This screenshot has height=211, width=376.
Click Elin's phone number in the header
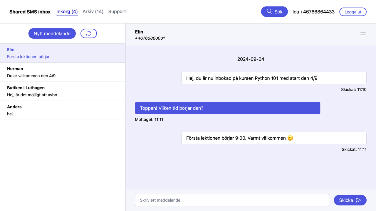[x=150, y=38]
